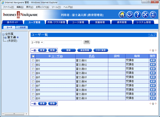The width and height of the screenshot is (160, 117).
Task: Click the CSV保存 button
Action: pyautogui.click(x=101, y=50)
